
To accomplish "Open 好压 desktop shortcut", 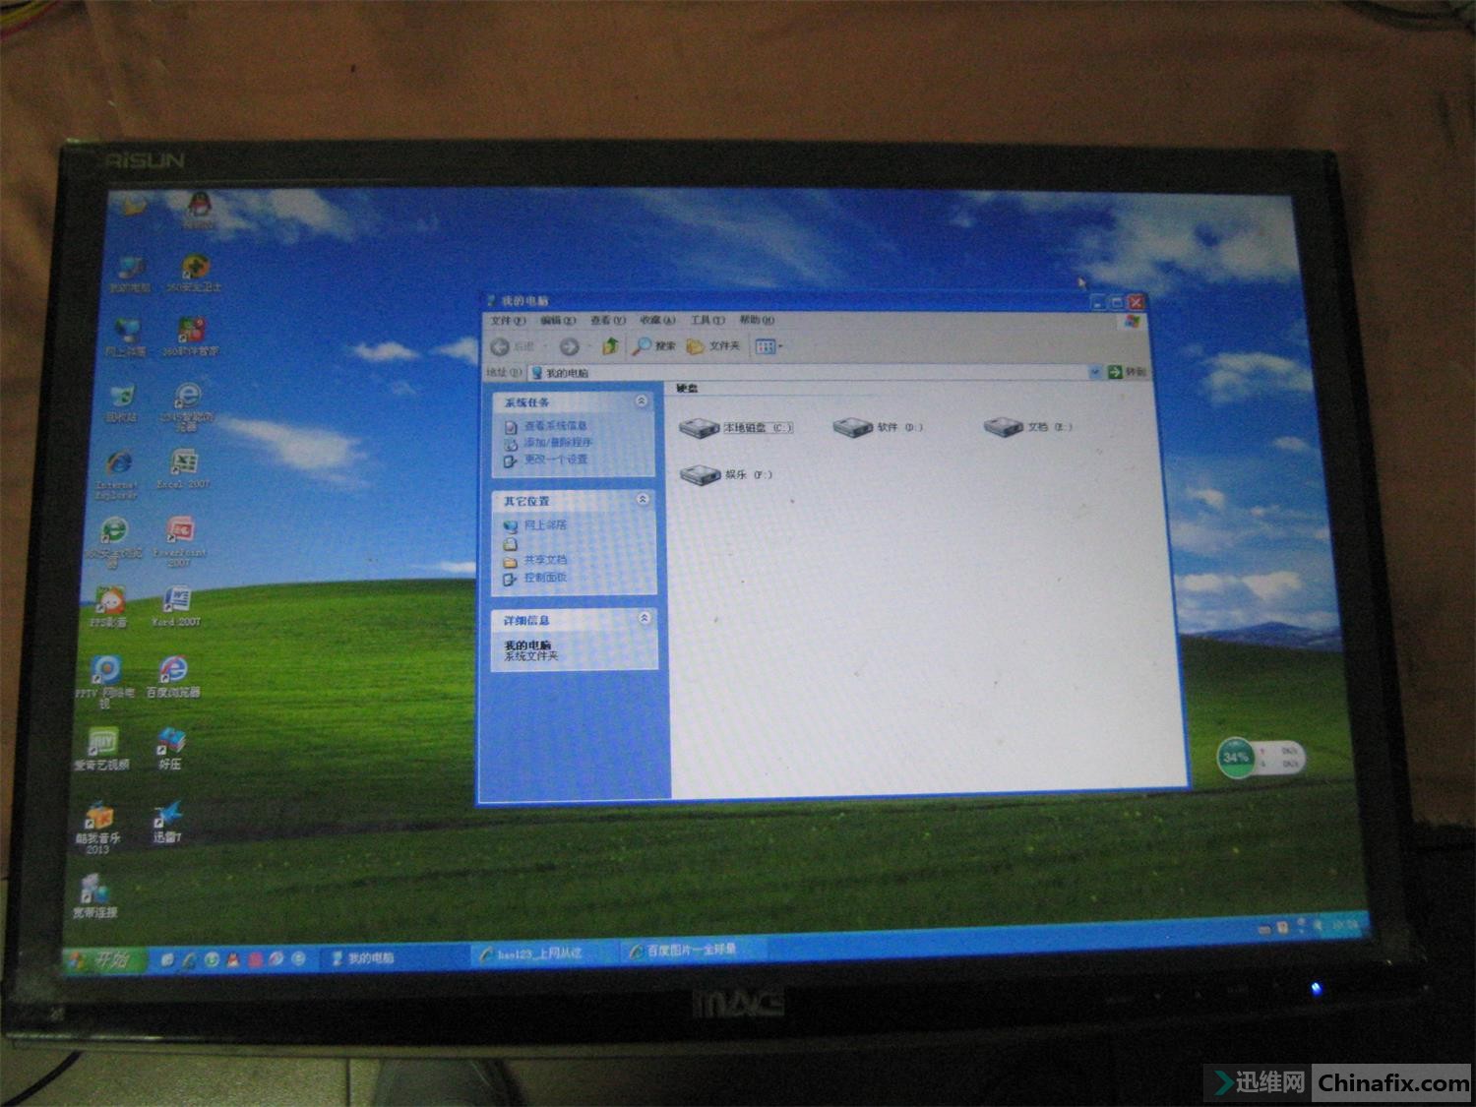I will pyautogui.click(x=170, y=749).
